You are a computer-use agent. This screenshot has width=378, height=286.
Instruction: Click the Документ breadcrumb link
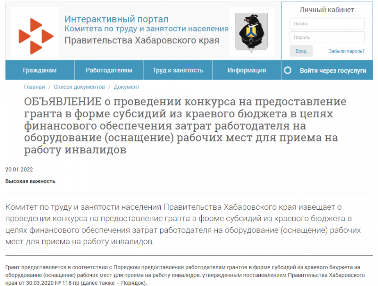[127, 87]
